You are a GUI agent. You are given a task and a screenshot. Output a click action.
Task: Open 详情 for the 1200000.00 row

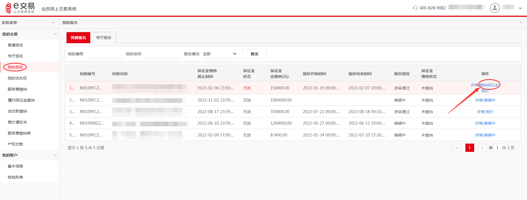click(479, 123)
